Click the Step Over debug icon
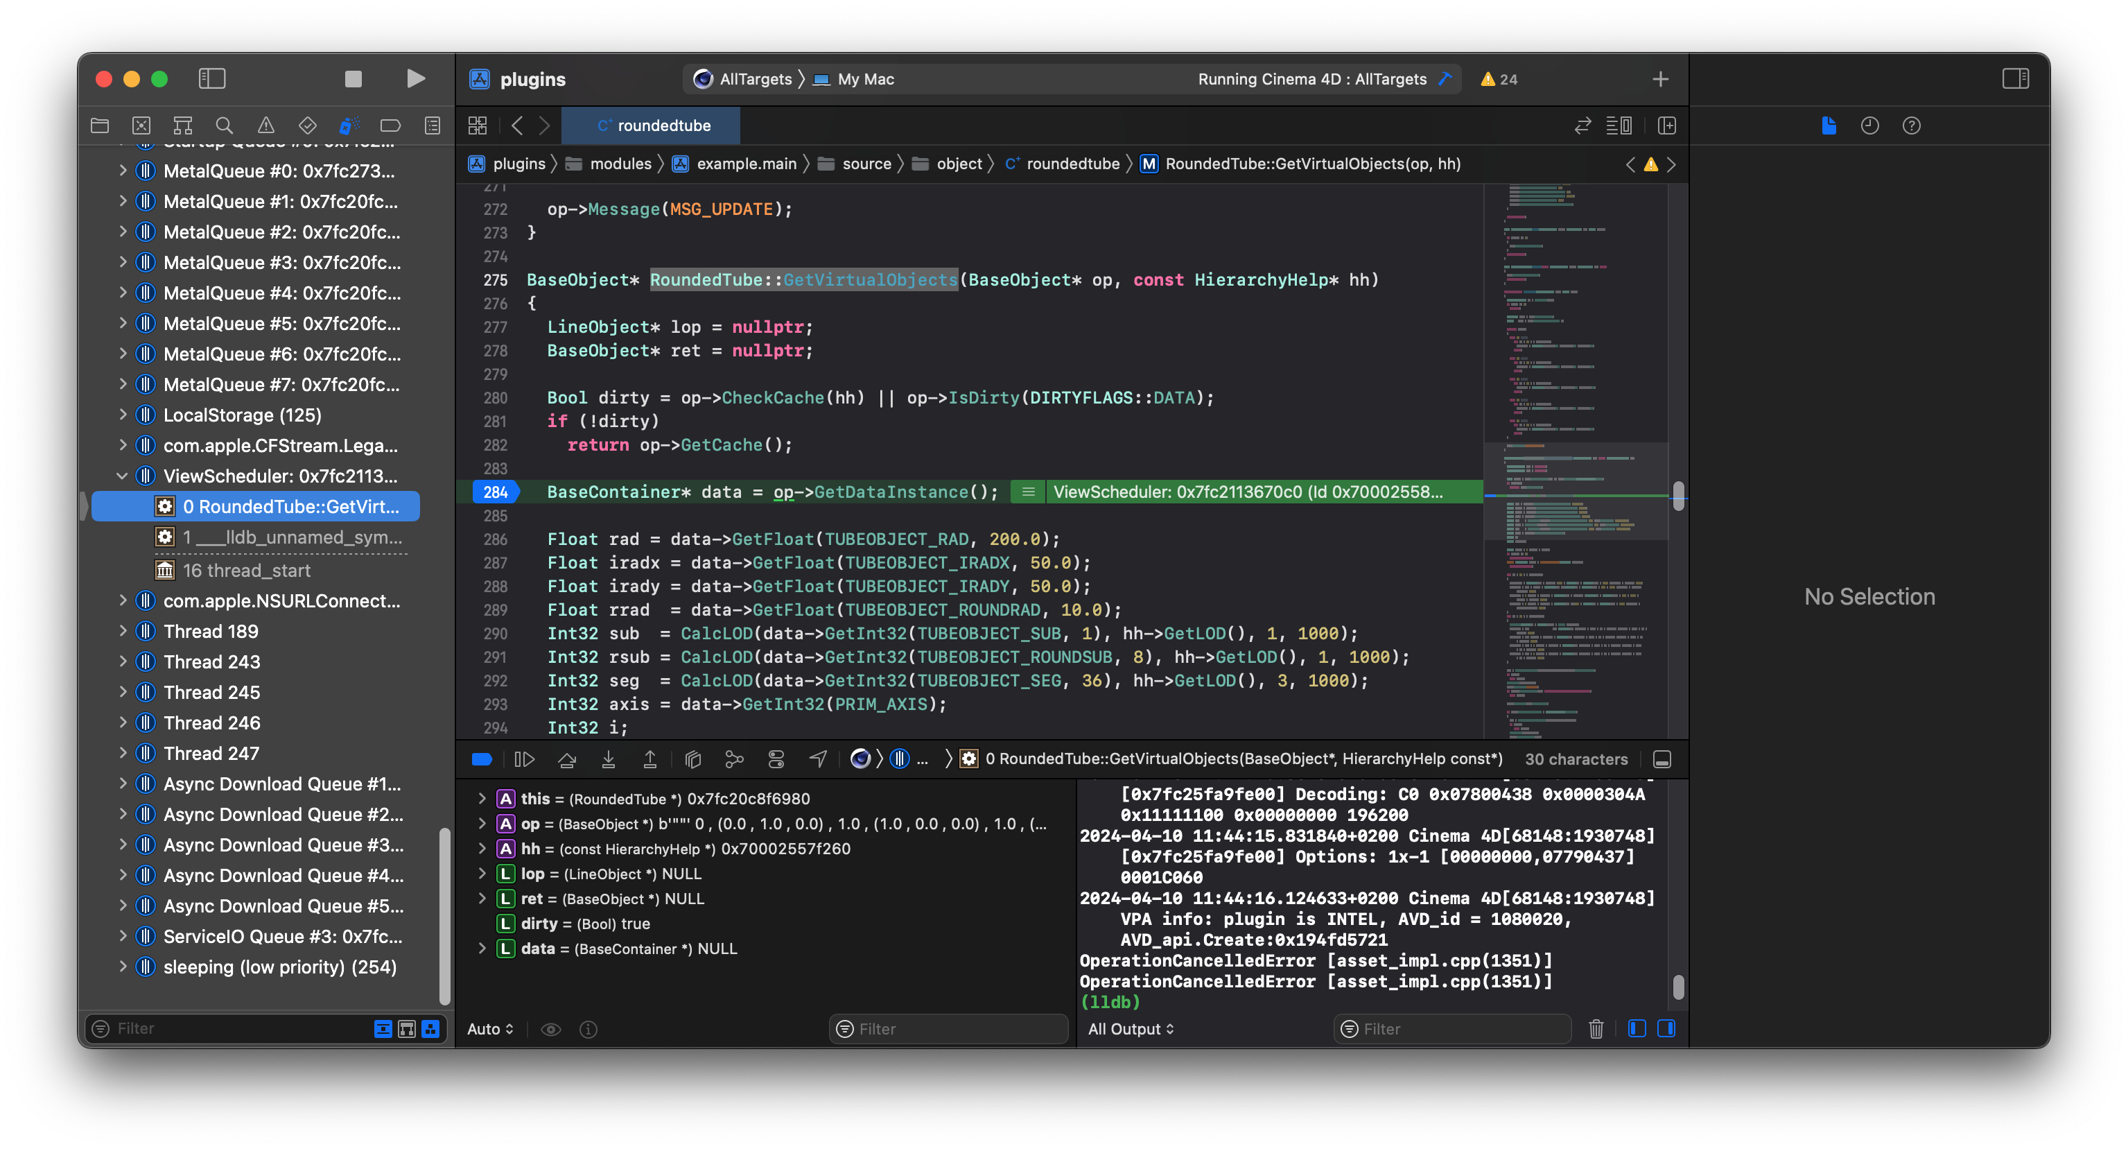This screenshot has width=2128, height=1151. click(x=568, y=759)
